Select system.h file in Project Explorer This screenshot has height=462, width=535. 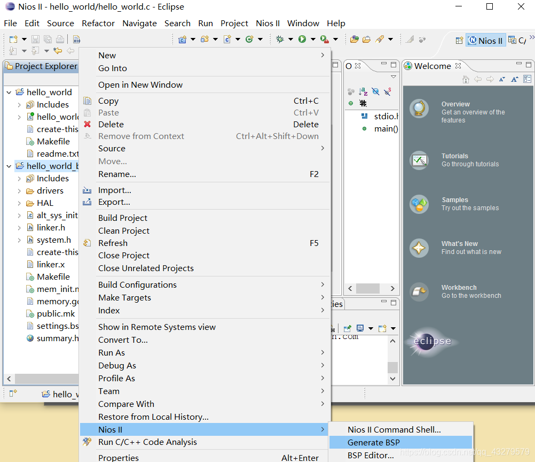point(53,240)
